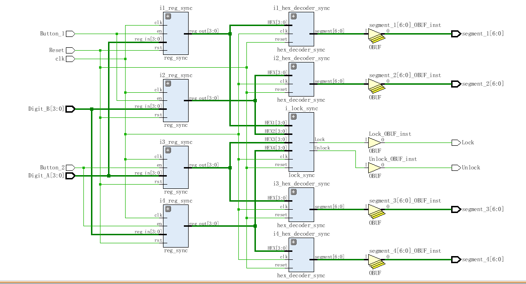
Task: Select the segment_4[6:0] output port symbol
Action: pyautogui.click(x=456, y=259)
